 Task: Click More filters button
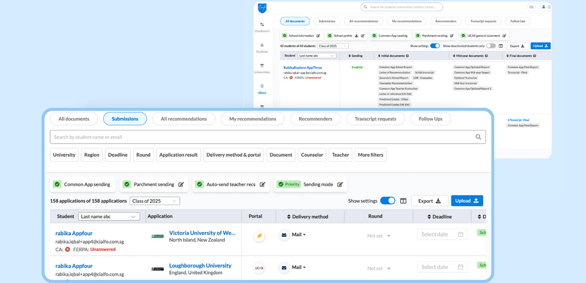(x=371, y=155)
